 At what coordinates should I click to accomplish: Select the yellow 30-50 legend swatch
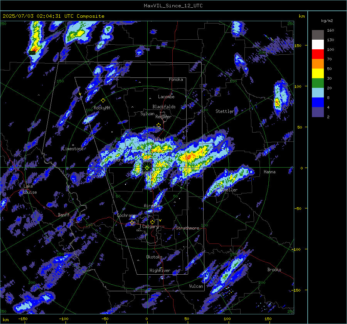click(318, 74)
